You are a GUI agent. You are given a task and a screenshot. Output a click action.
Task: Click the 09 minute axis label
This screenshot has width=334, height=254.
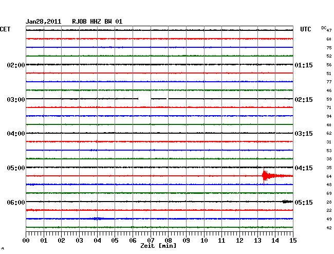tap(186, 241)
